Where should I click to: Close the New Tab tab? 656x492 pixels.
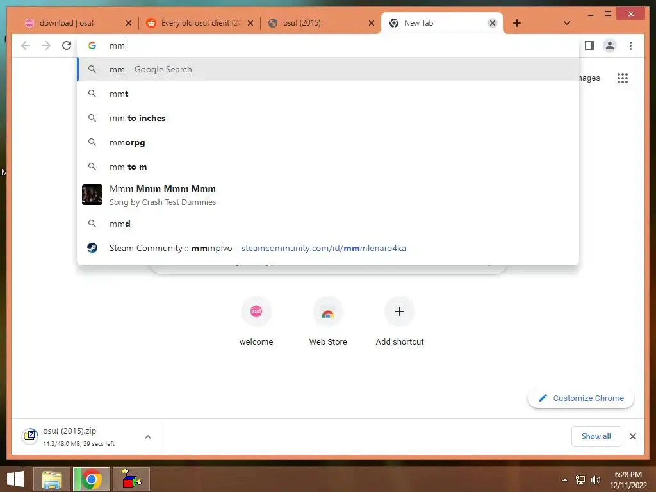coord(493,23)
